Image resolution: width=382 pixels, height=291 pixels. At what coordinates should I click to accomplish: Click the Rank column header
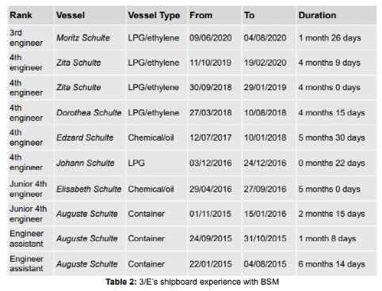[21, 15]
